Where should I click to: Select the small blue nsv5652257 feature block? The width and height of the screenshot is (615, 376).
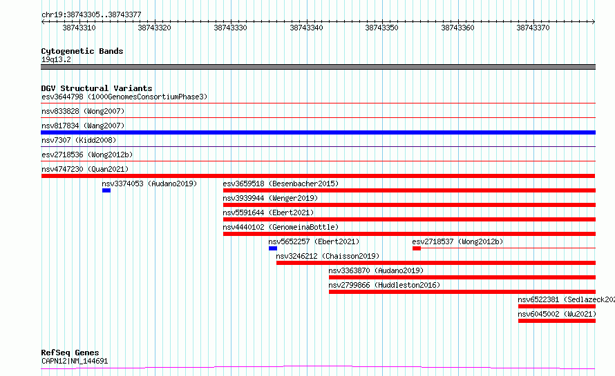(x=273, y=248)
